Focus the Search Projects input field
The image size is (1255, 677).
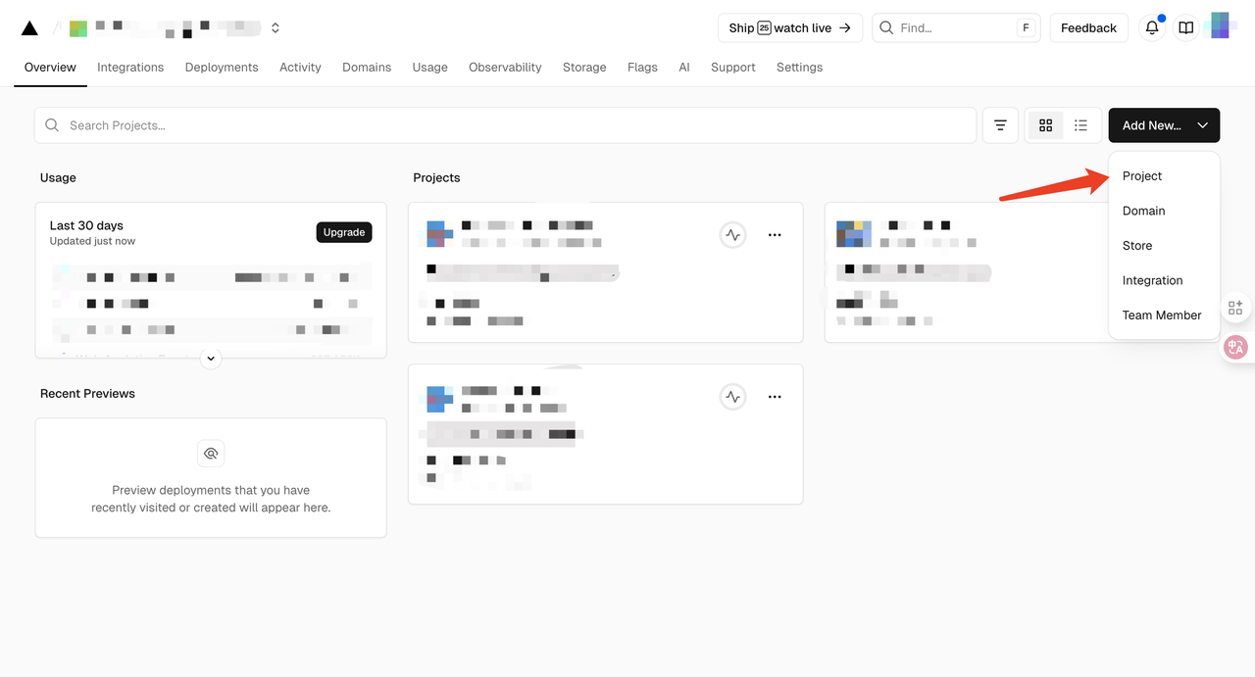(510, 125)
